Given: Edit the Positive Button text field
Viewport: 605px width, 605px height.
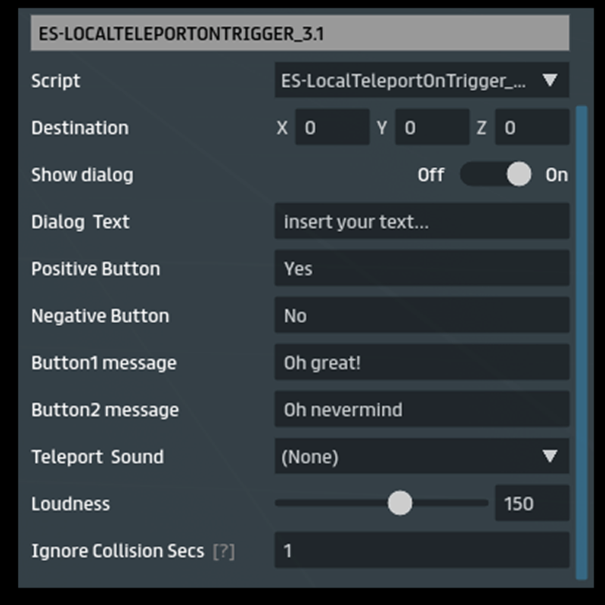Looking at the screenshot, I should tap(421, 268).
